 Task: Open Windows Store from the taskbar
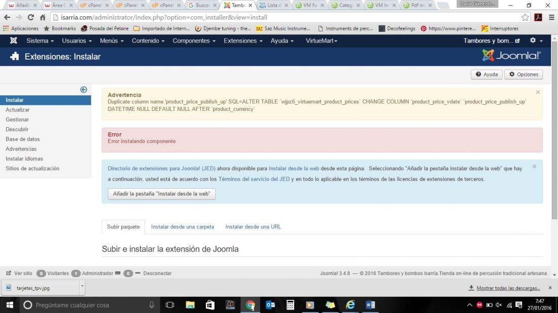(210, 305)
